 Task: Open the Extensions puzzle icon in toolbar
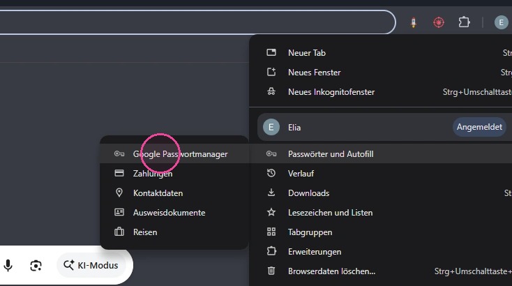click(464, 22)
